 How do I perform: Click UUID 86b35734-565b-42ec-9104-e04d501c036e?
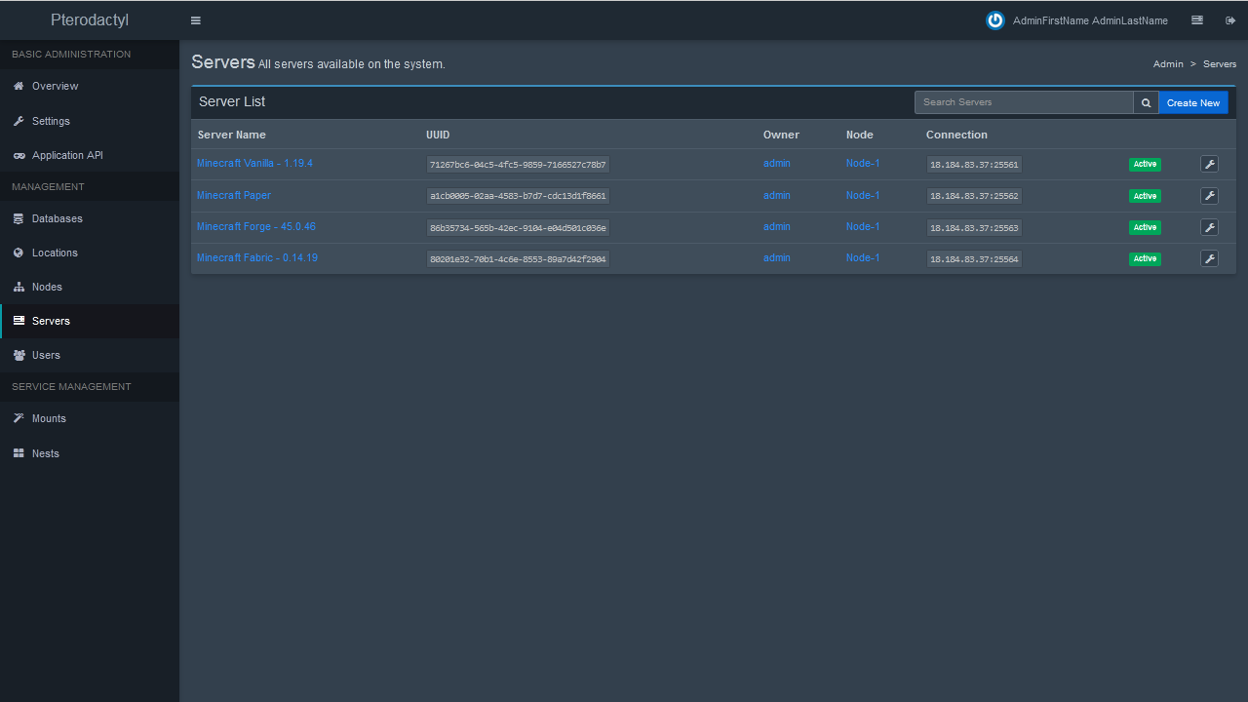(x=518, y=227)
